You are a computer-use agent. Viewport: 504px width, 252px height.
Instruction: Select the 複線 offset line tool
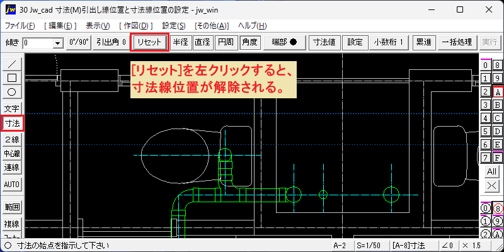(12, 224)
